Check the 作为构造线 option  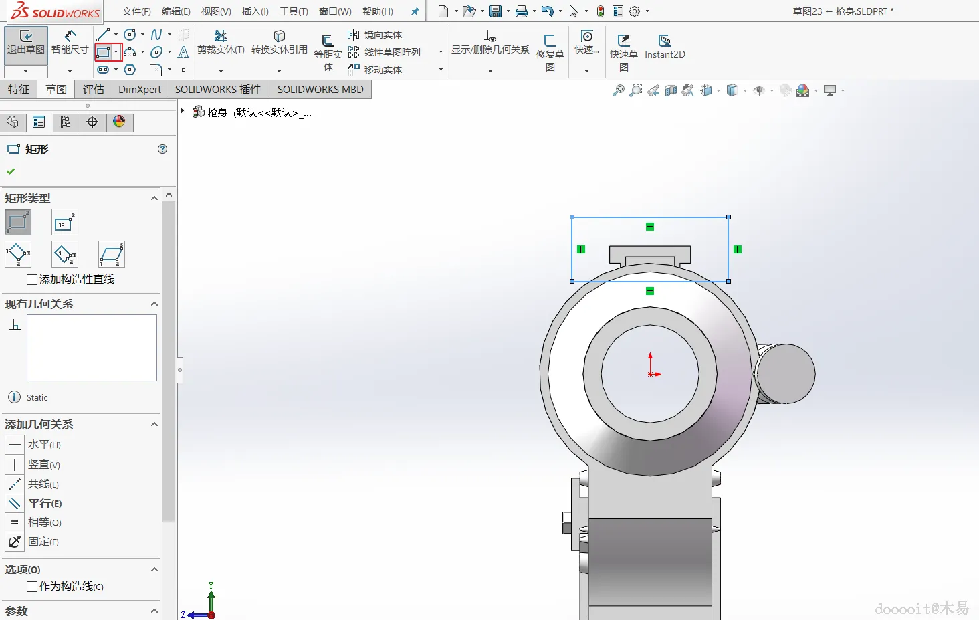[x=32, y=587]
